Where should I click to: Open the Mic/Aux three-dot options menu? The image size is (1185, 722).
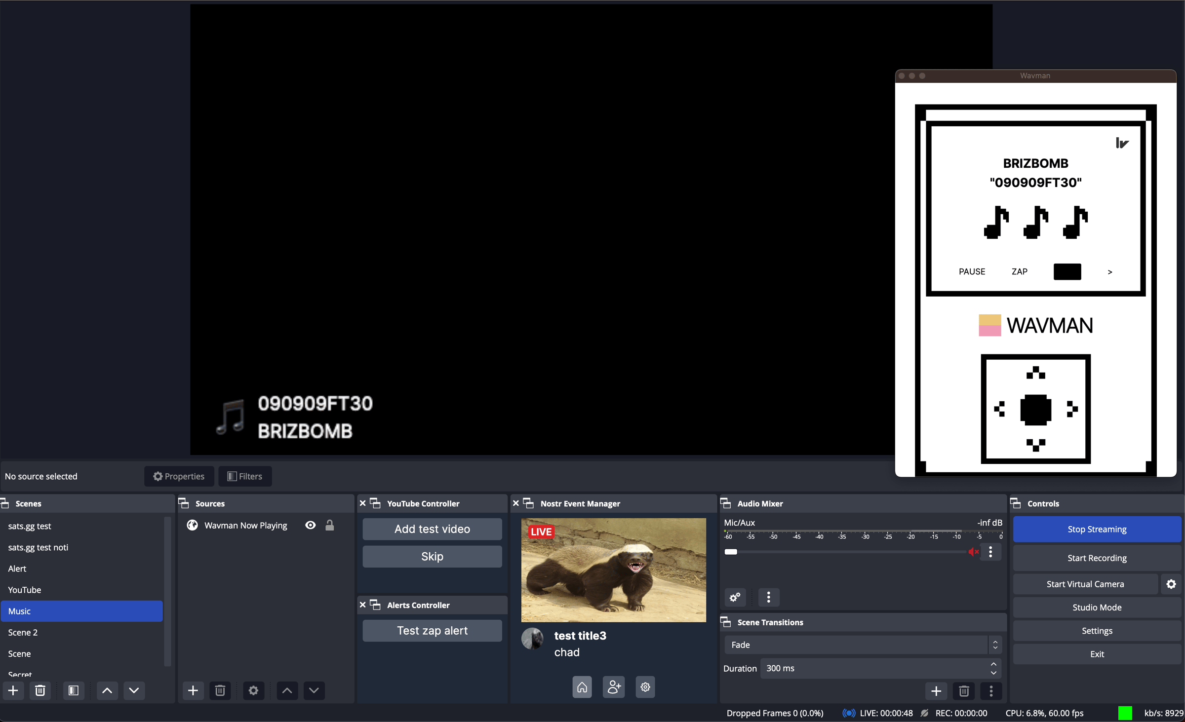990,552
